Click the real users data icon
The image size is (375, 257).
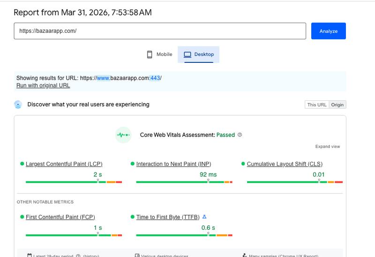point(18,105)
